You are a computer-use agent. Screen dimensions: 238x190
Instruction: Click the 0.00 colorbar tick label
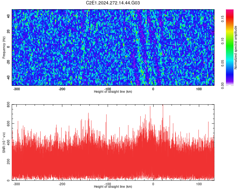pyautogui.click(x=222, y=85)
